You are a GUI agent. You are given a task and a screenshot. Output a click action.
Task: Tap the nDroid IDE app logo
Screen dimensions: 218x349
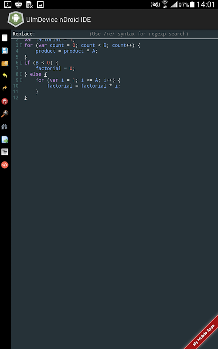[16, 19]
